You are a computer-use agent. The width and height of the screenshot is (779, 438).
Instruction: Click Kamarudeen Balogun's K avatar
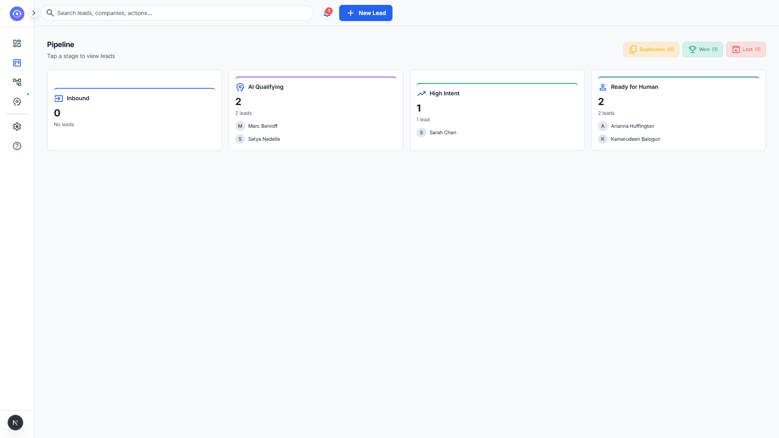click(603, 139)
